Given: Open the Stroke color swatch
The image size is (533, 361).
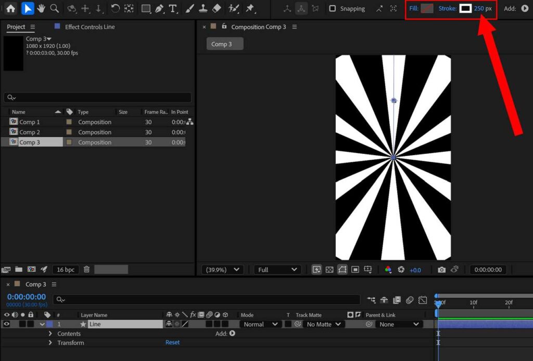Looking at the screenshot, I should pyautogui.click(x=465, y=8).
